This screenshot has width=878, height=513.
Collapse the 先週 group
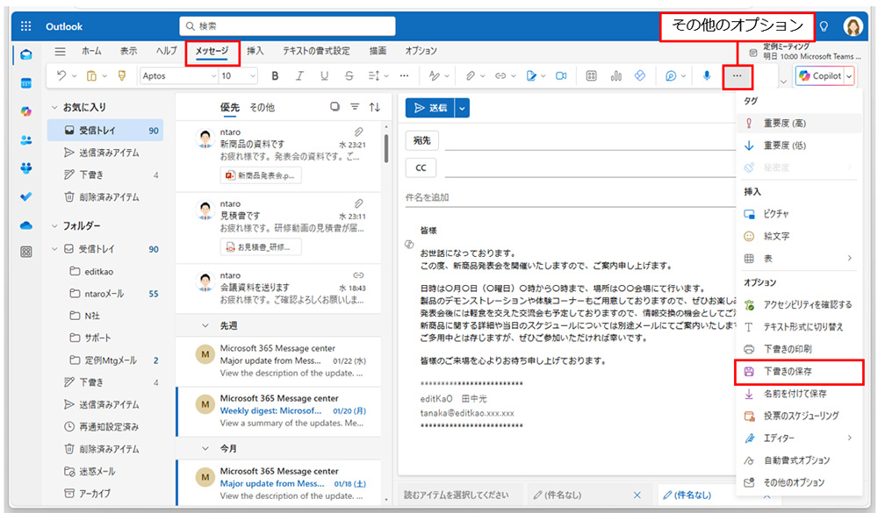(205, 325)
